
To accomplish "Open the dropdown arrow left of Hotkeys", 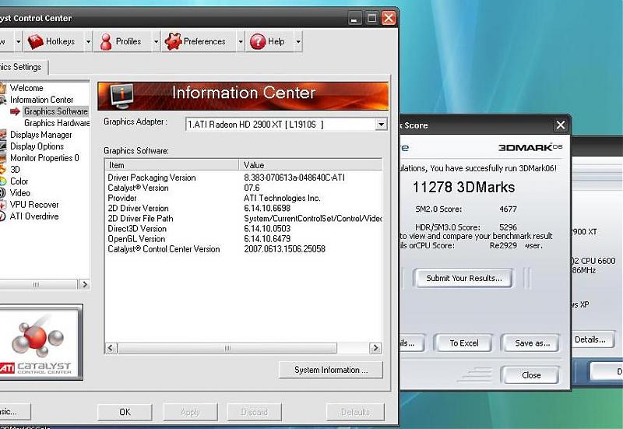I will click(18, 41).
